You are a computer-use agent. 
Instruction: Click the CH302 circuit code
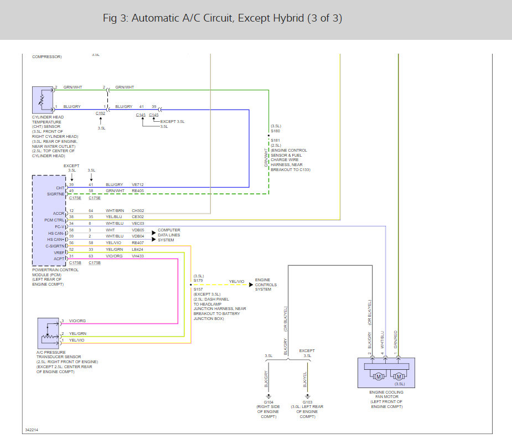(x=138, y=211)
